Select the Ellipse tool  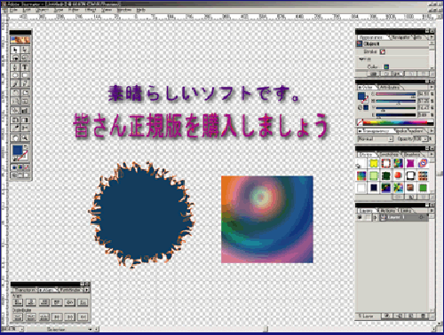[15, 75]
